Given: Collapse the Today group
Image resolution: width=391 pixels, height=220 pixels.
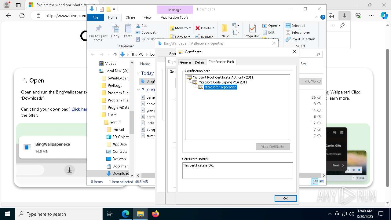Looking at the screenshot, I should 138,73.
